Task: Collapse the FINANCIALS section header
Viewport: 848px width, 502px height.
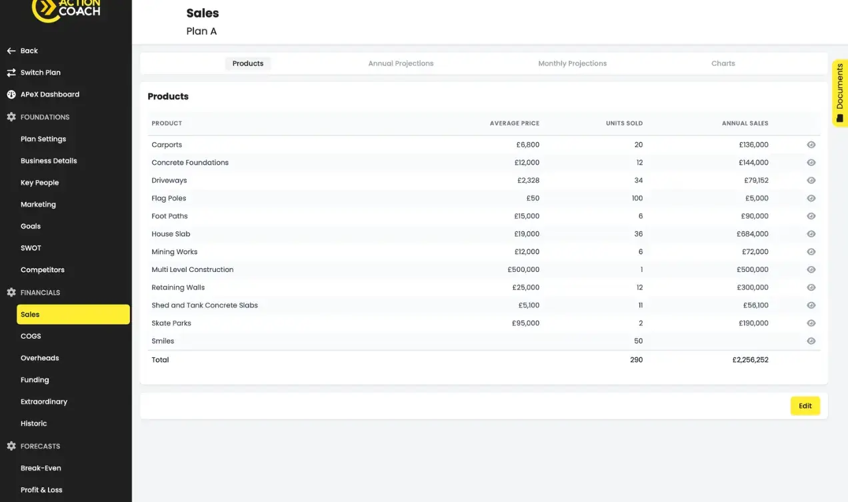Action: tap(40, 293)
